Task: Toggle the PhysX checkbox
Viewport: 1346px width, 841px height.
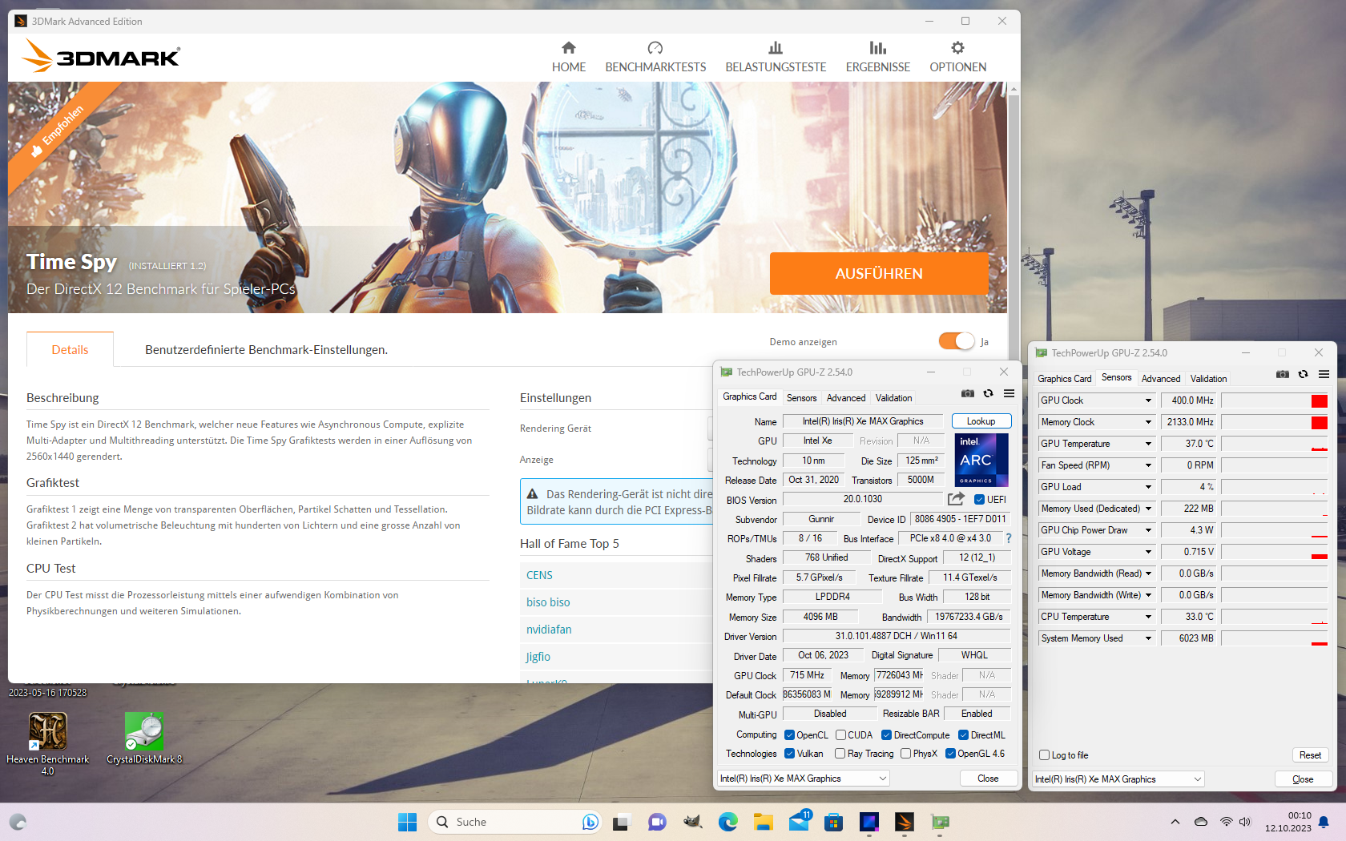Action: coord(906,754)
